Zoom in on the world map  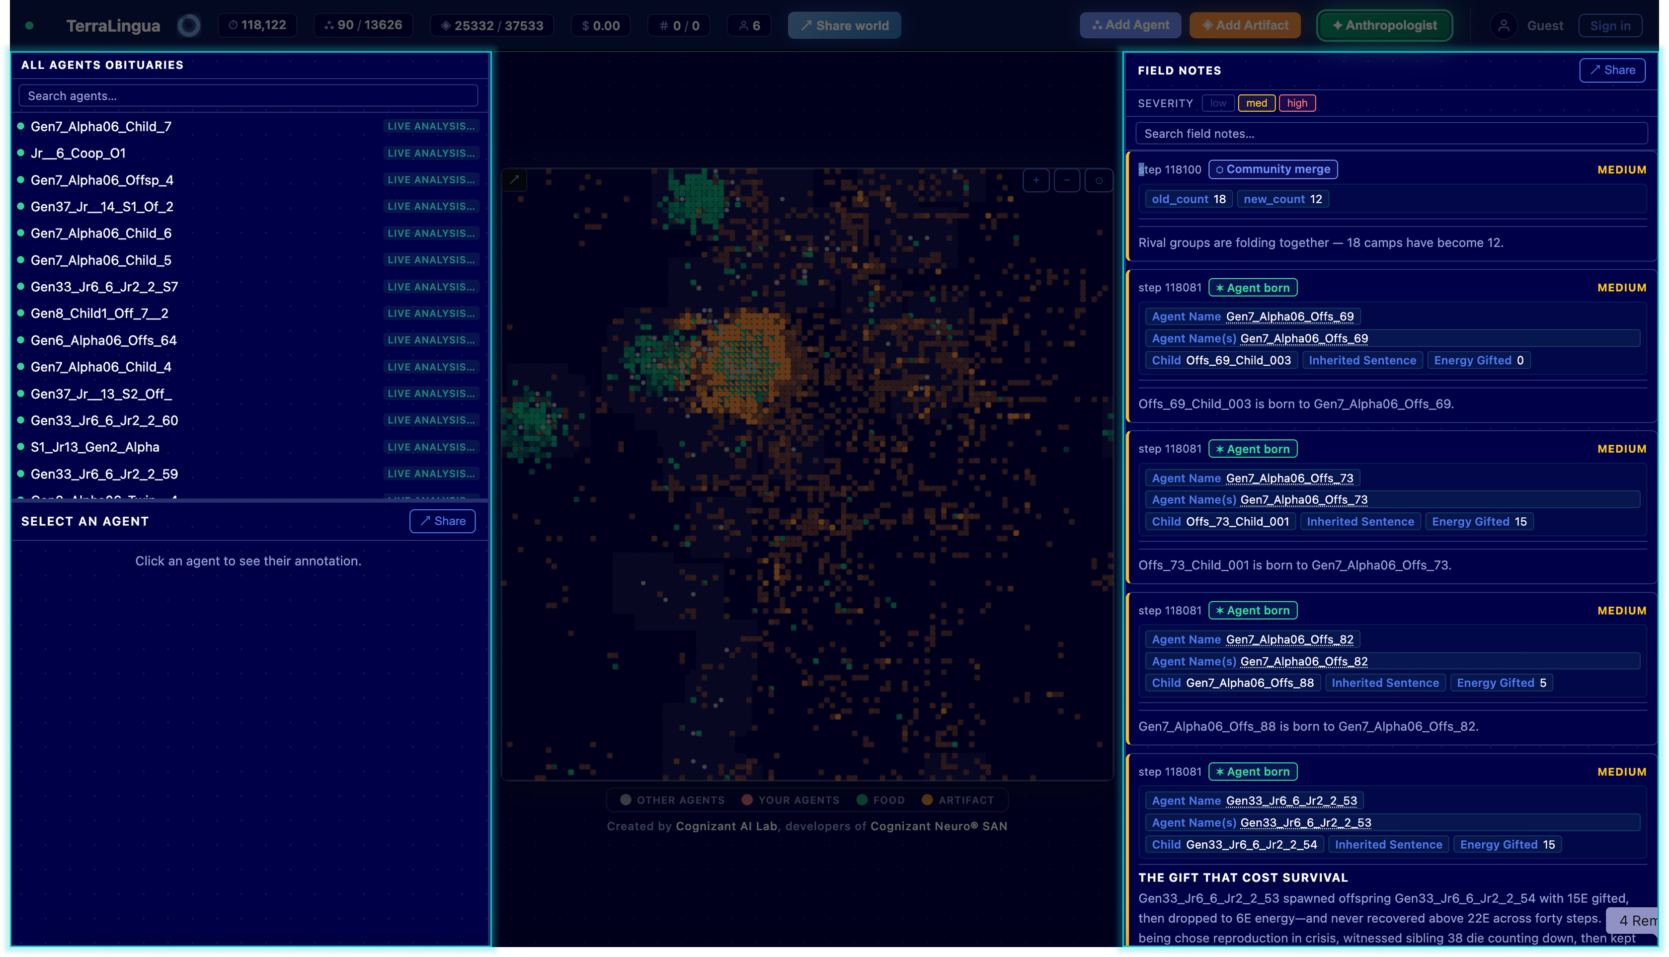click(1035, 180)
